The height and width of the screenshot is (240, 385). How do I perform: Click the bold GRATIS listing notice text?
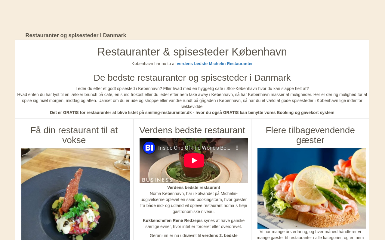(192, 112)
